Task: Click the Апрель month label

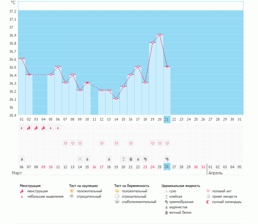Action: [215, 173]
